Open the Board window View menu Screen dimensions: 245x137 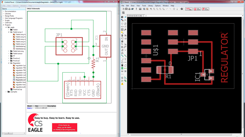coord(138,5)
